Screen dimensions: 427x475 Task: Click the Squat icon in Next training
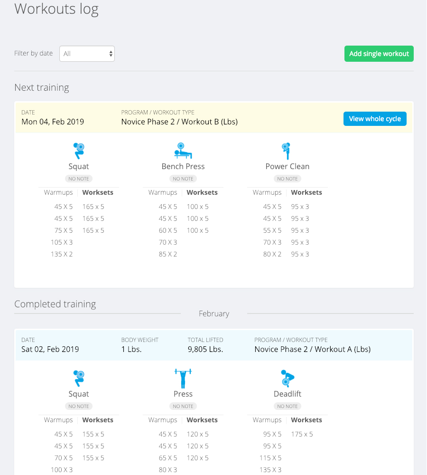point(79,151)
